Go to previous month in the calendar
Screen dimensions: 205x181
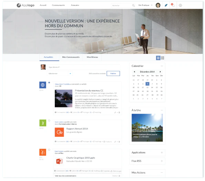click(x=134, y=72)
